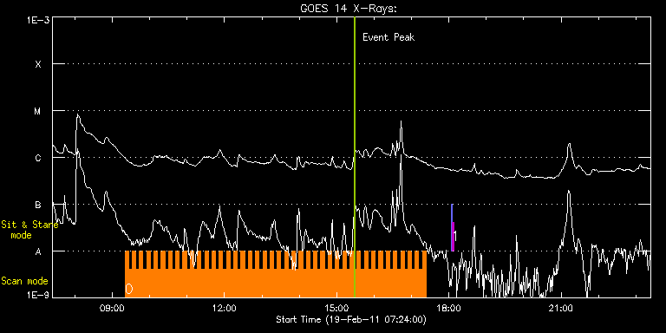This screenshot has width=666, height=333.
Task: Click the X class axis label
Action: coord(38,64)
